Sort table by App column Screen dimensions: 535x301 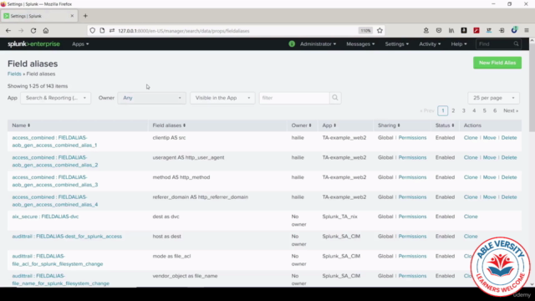pyautogui.click(x=329, y=125)
